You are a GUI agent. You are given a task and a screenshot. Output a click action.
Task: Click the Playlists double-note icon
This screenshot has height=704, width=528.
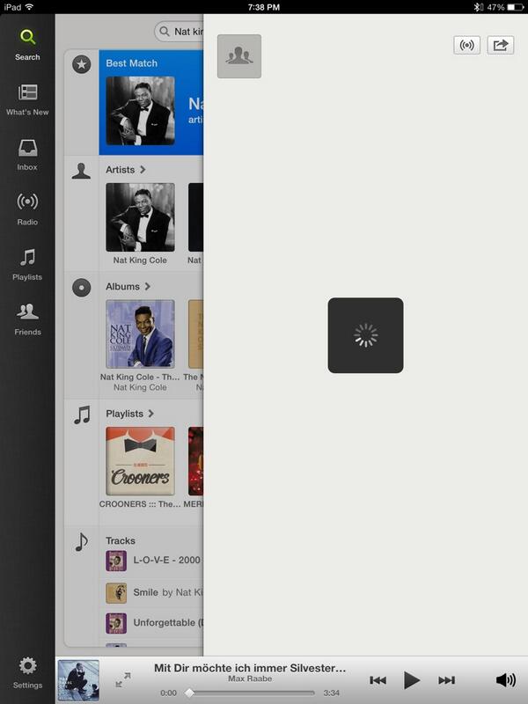82,415
